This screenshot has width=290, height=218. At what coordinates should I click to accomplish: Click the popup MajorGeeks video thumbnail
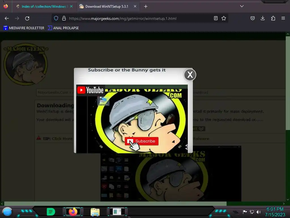(132, 119)
